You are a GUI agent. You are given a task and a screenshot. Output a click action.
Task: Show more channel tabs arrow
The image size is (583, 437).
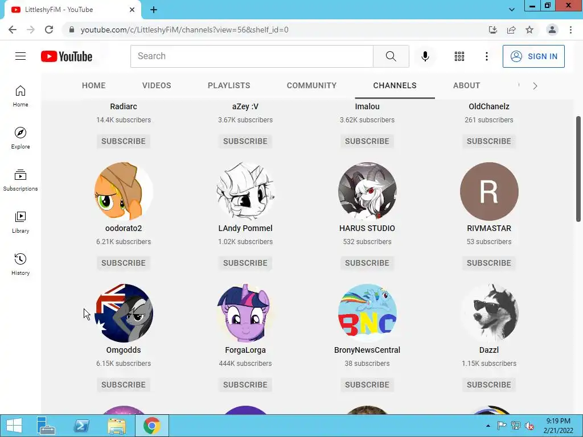click(535, 86)
